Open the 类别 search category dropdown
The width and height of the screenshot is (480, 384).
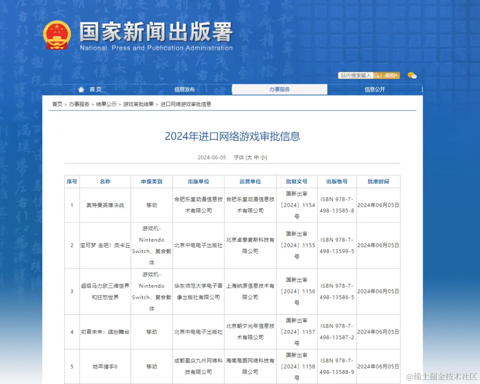[x=391, y=75]
